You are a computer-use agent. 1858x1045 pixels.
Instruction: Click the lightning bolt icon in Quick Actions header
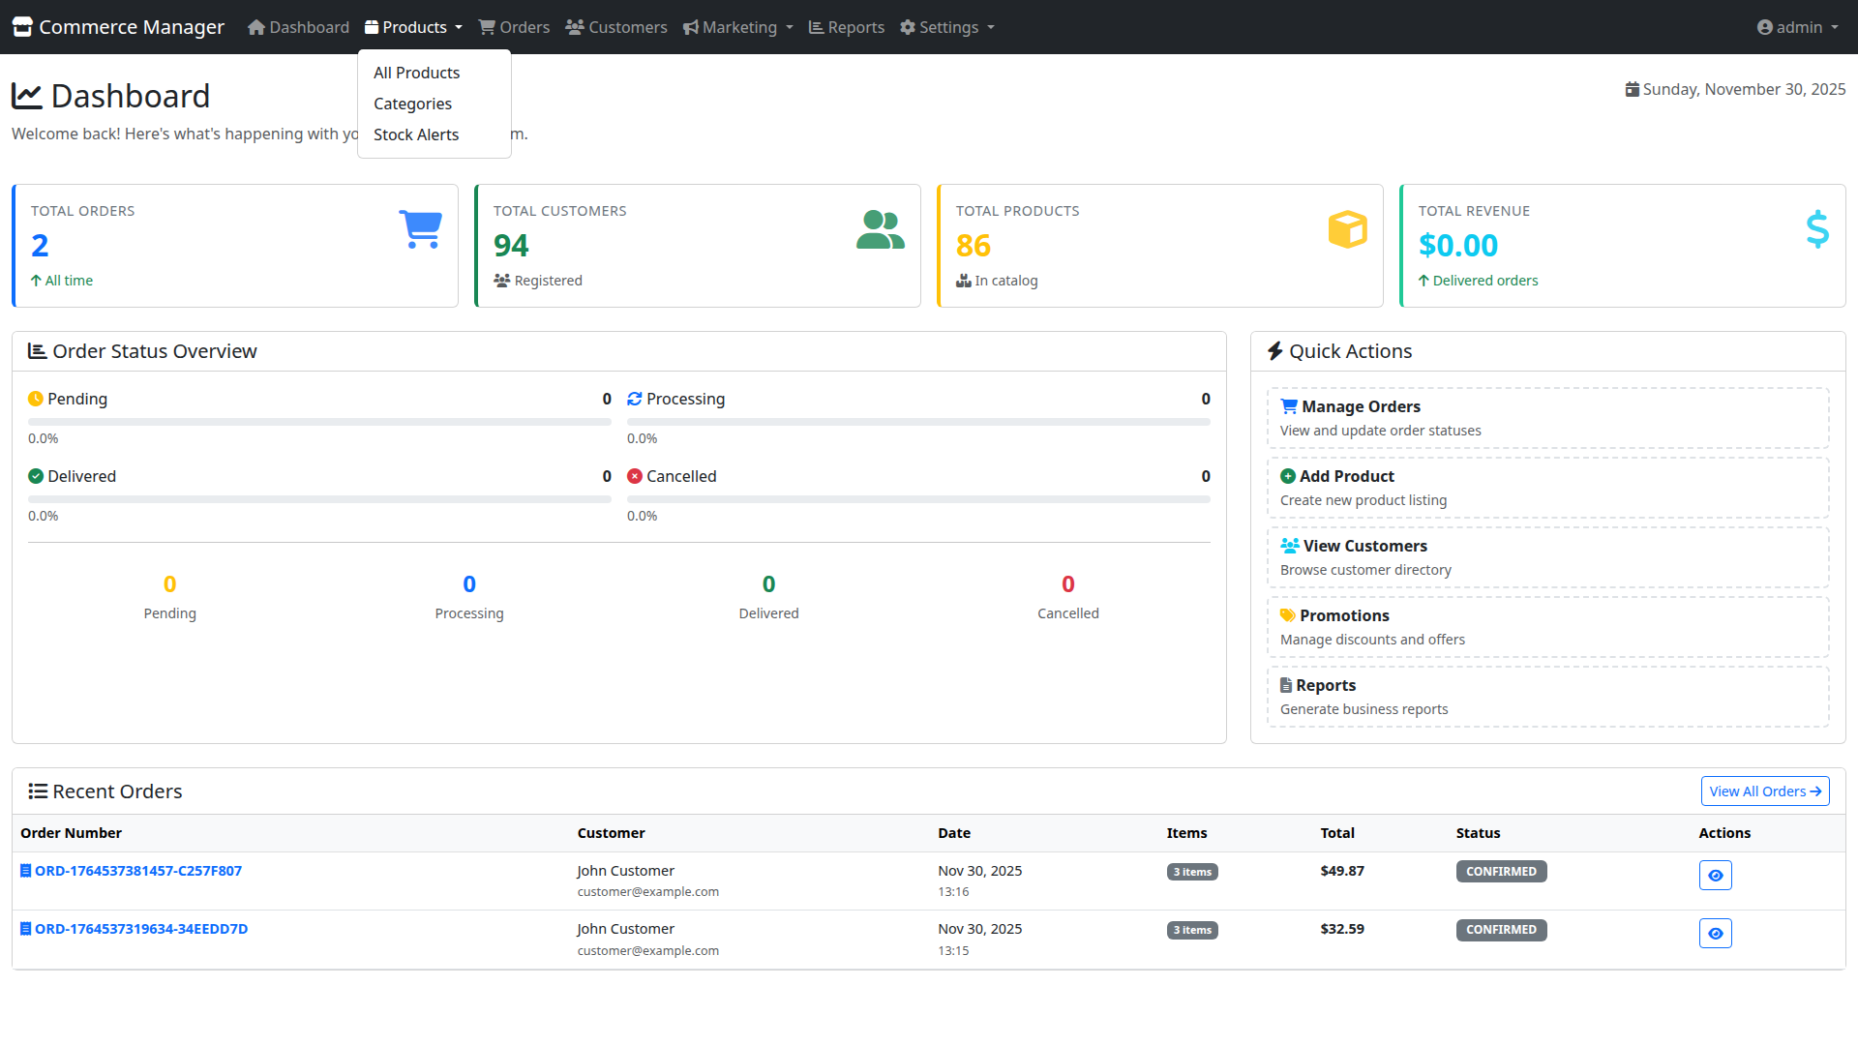click(x=1274, y=351)
